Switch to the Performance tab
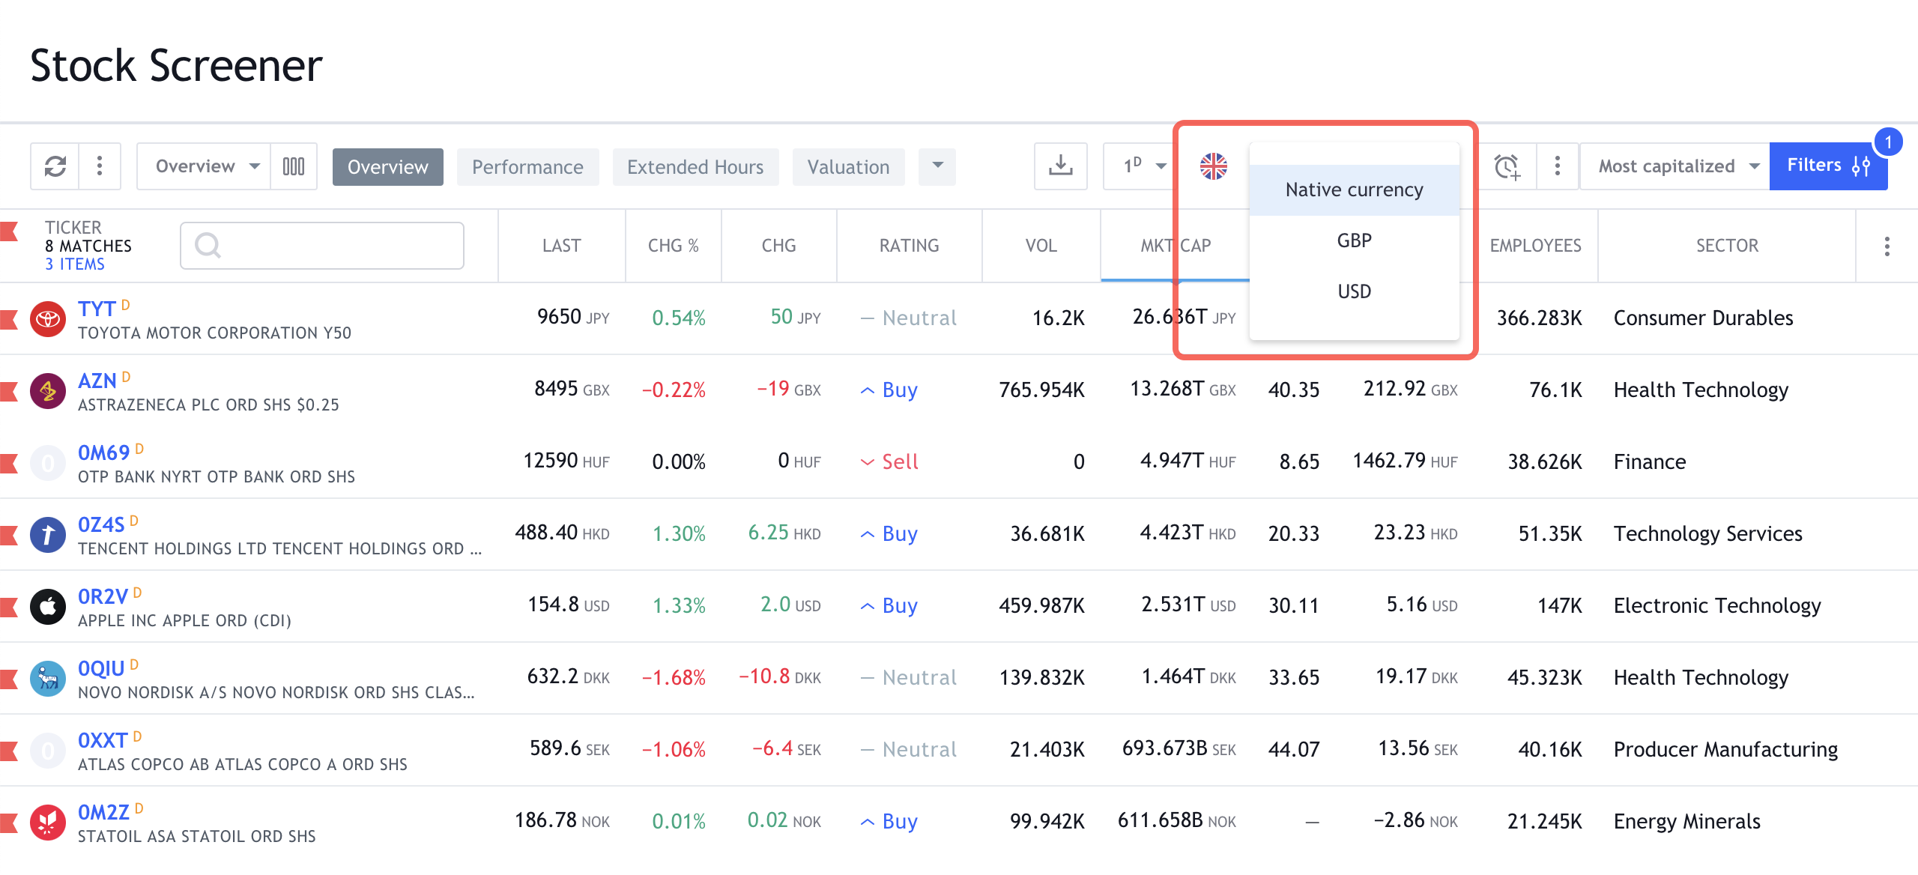 [527, 167]
